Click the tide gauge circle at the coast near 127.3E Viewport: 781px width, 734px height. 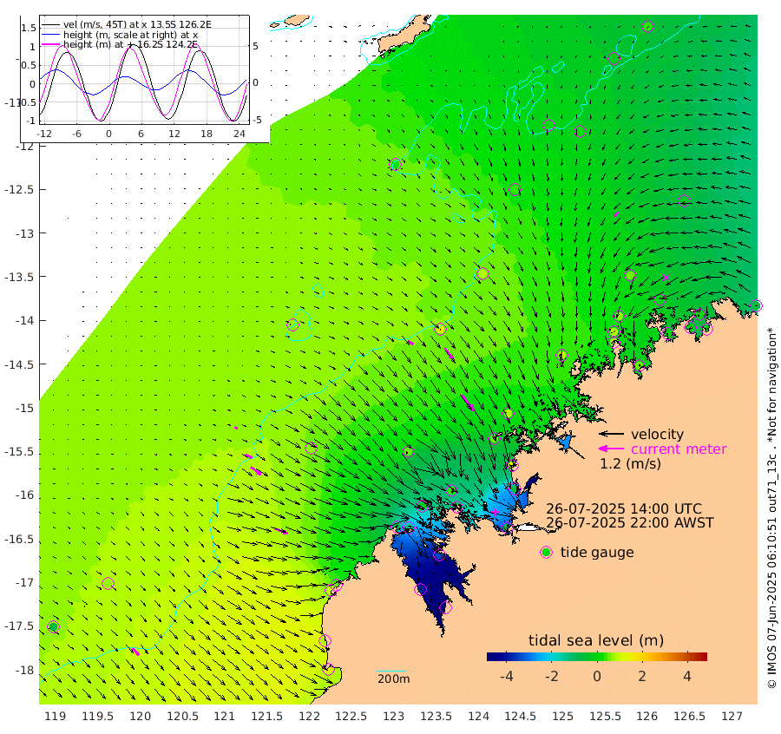point(756,305)
